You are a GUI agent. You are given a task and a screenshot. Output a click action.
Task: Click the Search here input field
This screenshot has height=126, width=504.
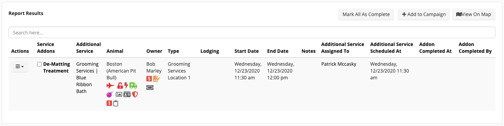[252, 33]
